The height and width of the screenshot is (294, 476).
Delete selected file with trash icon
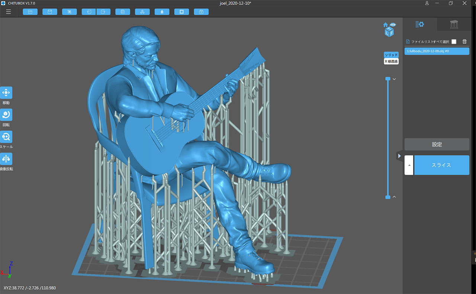click(464, 42)
